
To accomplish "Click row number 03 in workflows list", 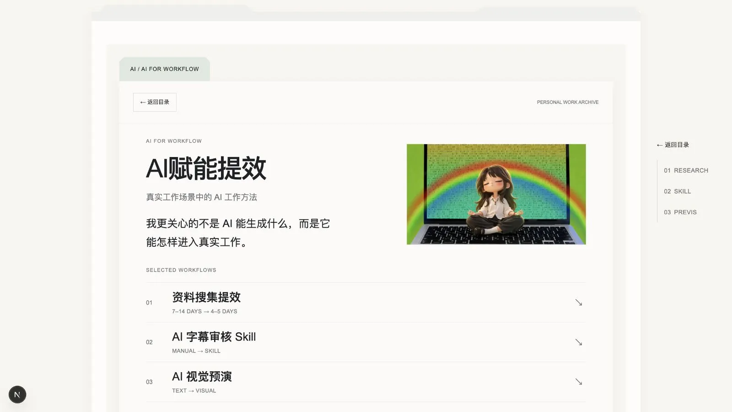I will coord(149,382).
